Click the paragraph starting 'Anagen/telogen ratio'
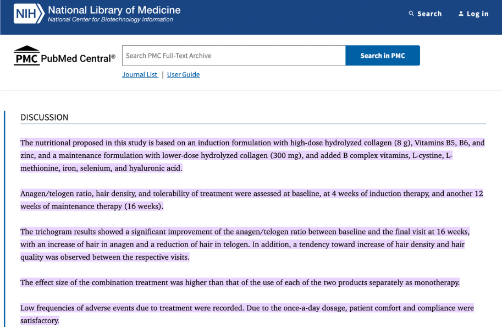 point(252,200)
